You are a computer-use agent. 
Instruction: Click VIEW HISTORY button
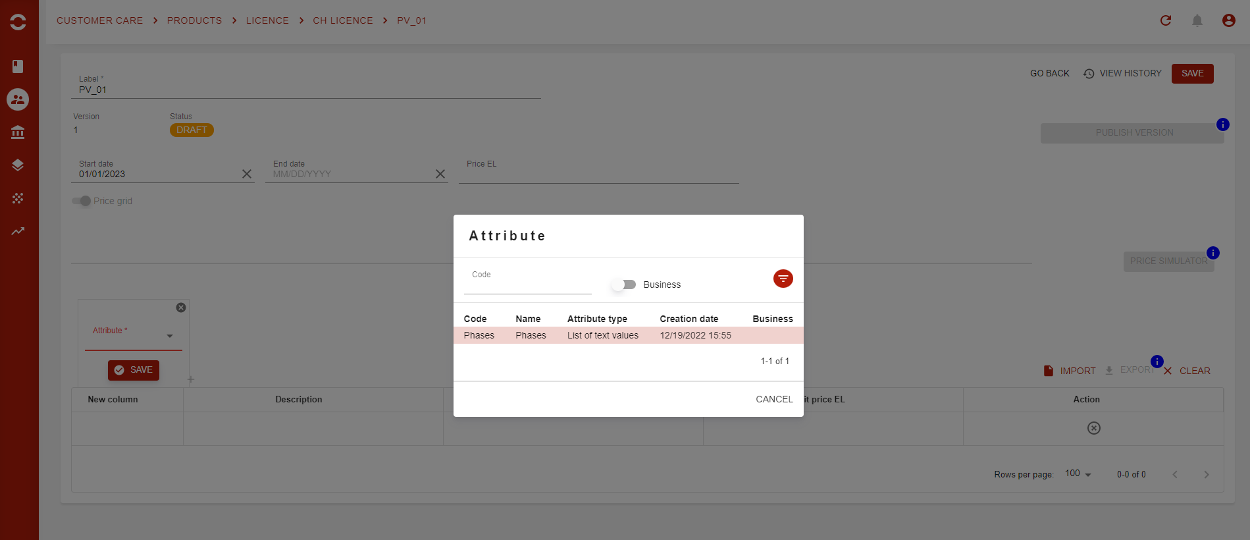[1122, 73]
